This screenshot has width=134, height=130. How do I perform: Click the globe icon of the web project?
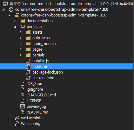pos(11,10)
